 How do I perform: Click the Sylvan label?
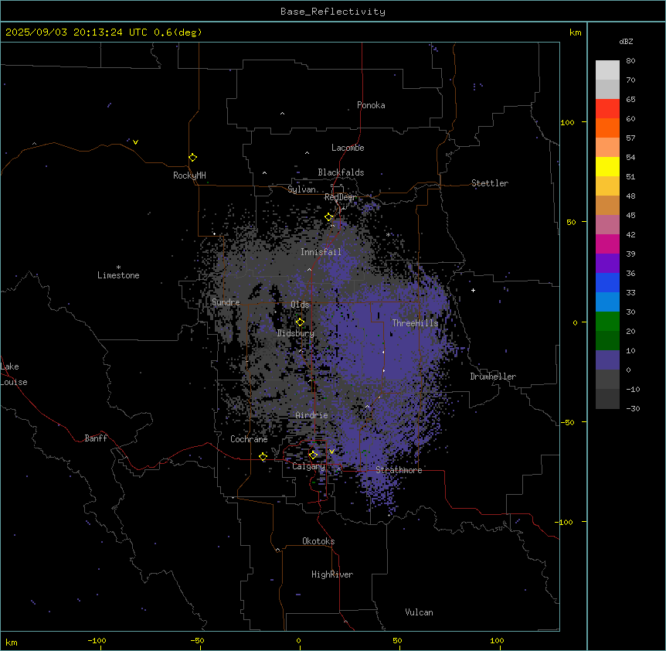(x=301, y=189)
